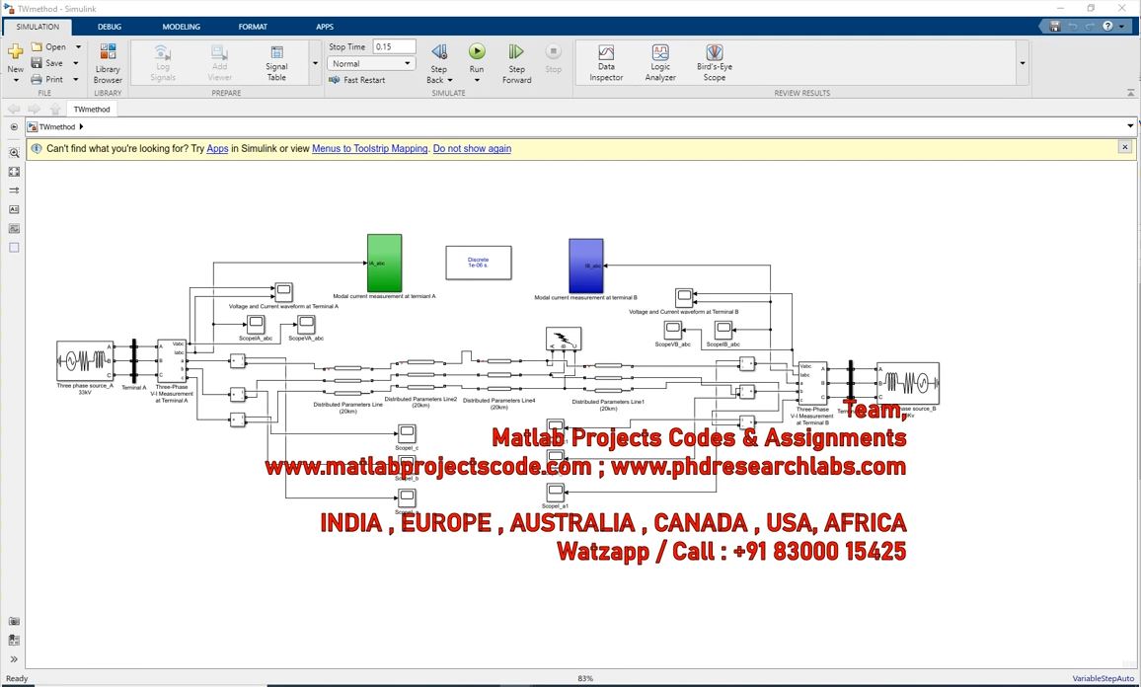1141x687 pixels.
Task: Click the quick access save icon
Action: click(x=1055, y=27)
